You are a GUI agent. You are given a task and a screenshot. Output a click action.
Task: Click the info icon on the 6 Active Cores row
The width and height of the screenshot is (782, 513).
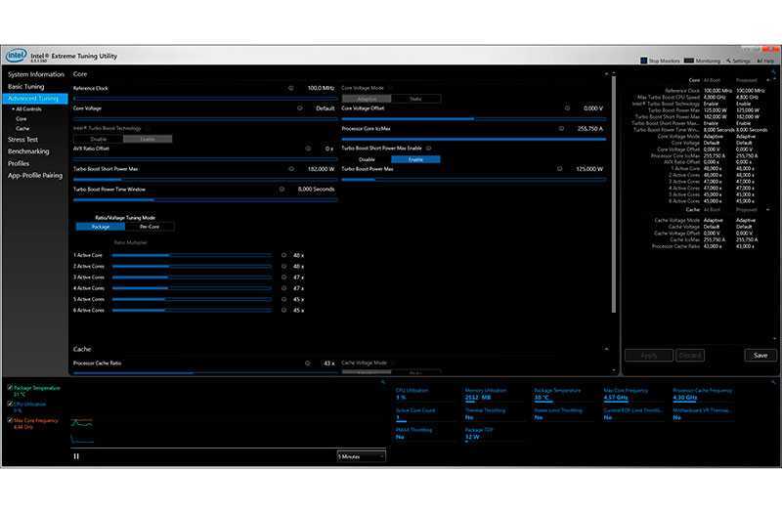tap(283, 310)
